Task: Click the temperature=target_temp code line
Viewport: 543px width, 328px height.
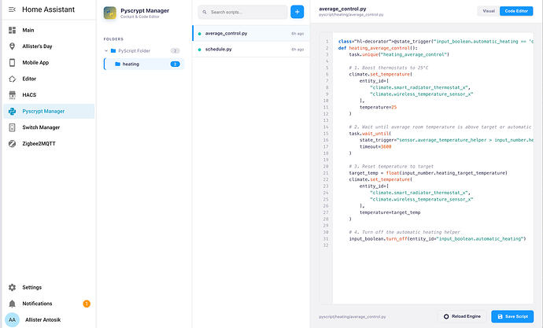Action: click(390, 212)
